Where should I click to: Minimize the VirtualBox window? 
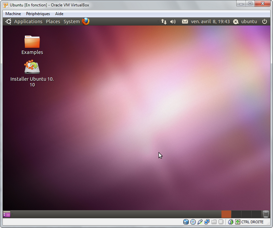[241, 4]
